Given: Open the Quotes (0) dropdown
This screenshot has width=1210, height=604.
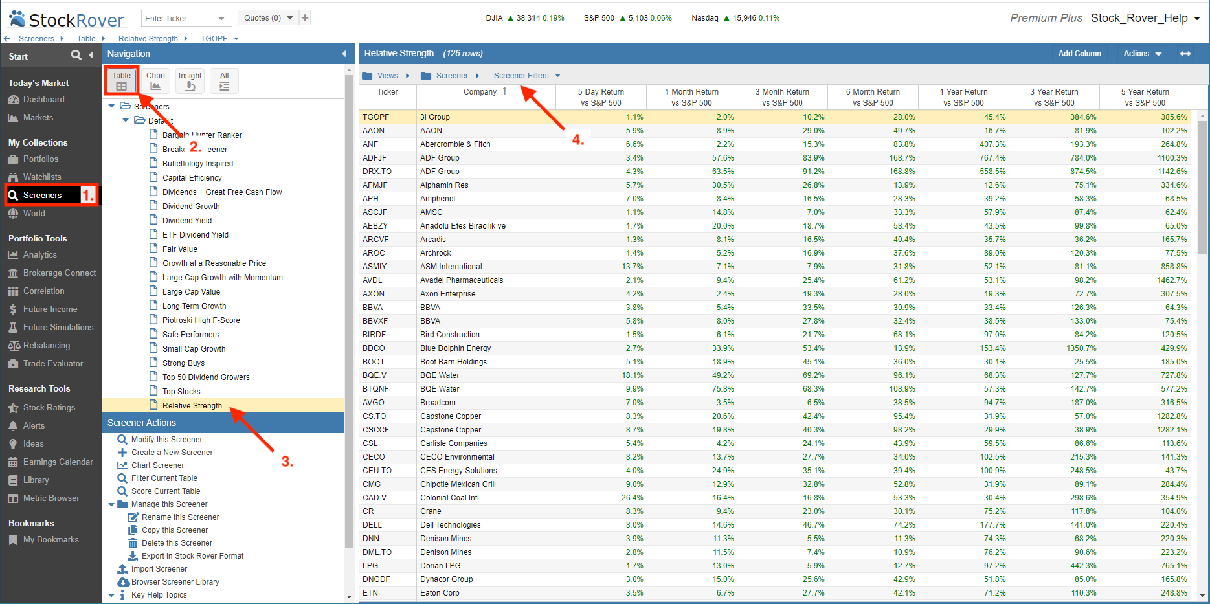Looking at the screenshot, I should (x=269, y=18).
